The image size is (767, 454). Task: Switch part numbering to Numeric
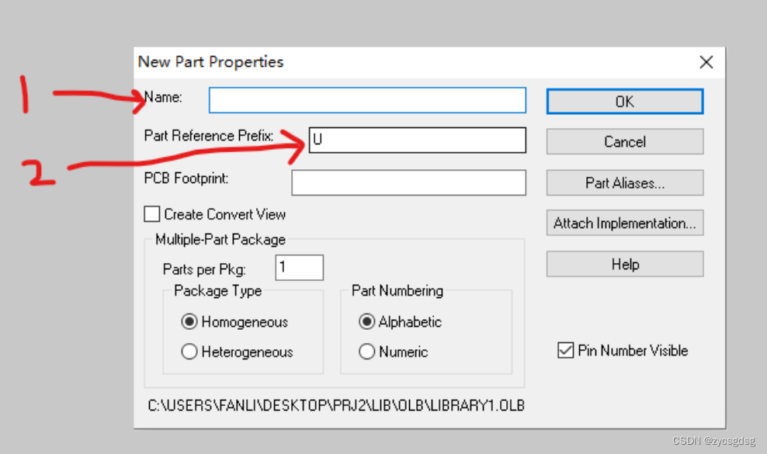pyautogui.click(x=367, y=352)
